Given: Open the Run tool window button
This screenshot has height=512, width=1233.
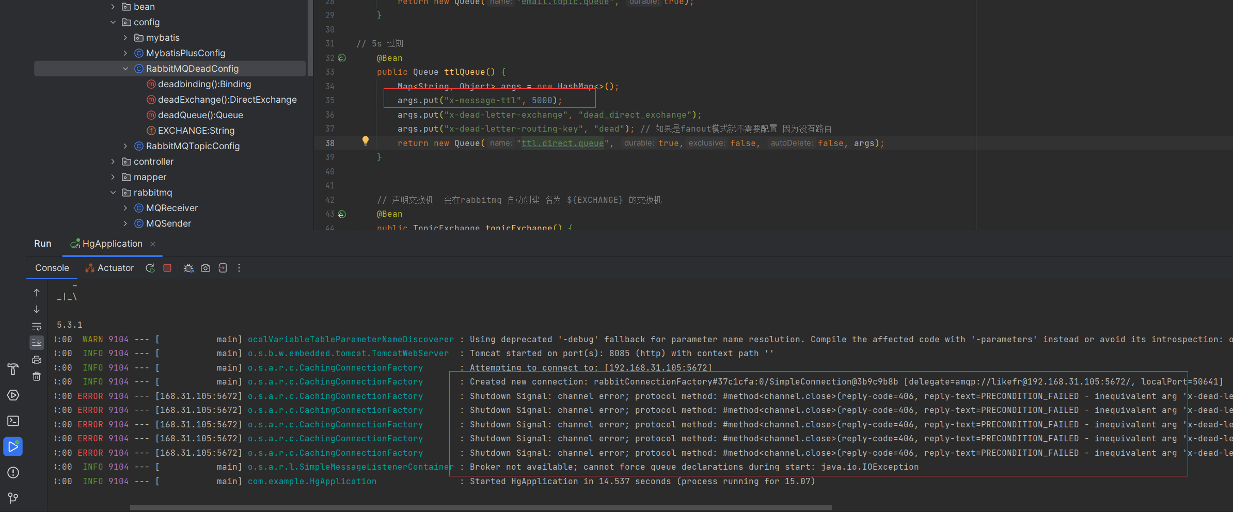Looking at the screenshot, I should [x=13, y=447].
